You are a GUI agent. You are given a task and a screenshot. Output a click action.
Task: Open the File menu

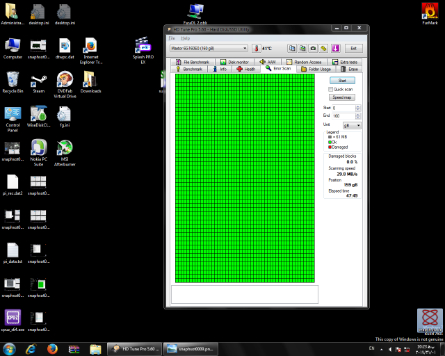172,38
